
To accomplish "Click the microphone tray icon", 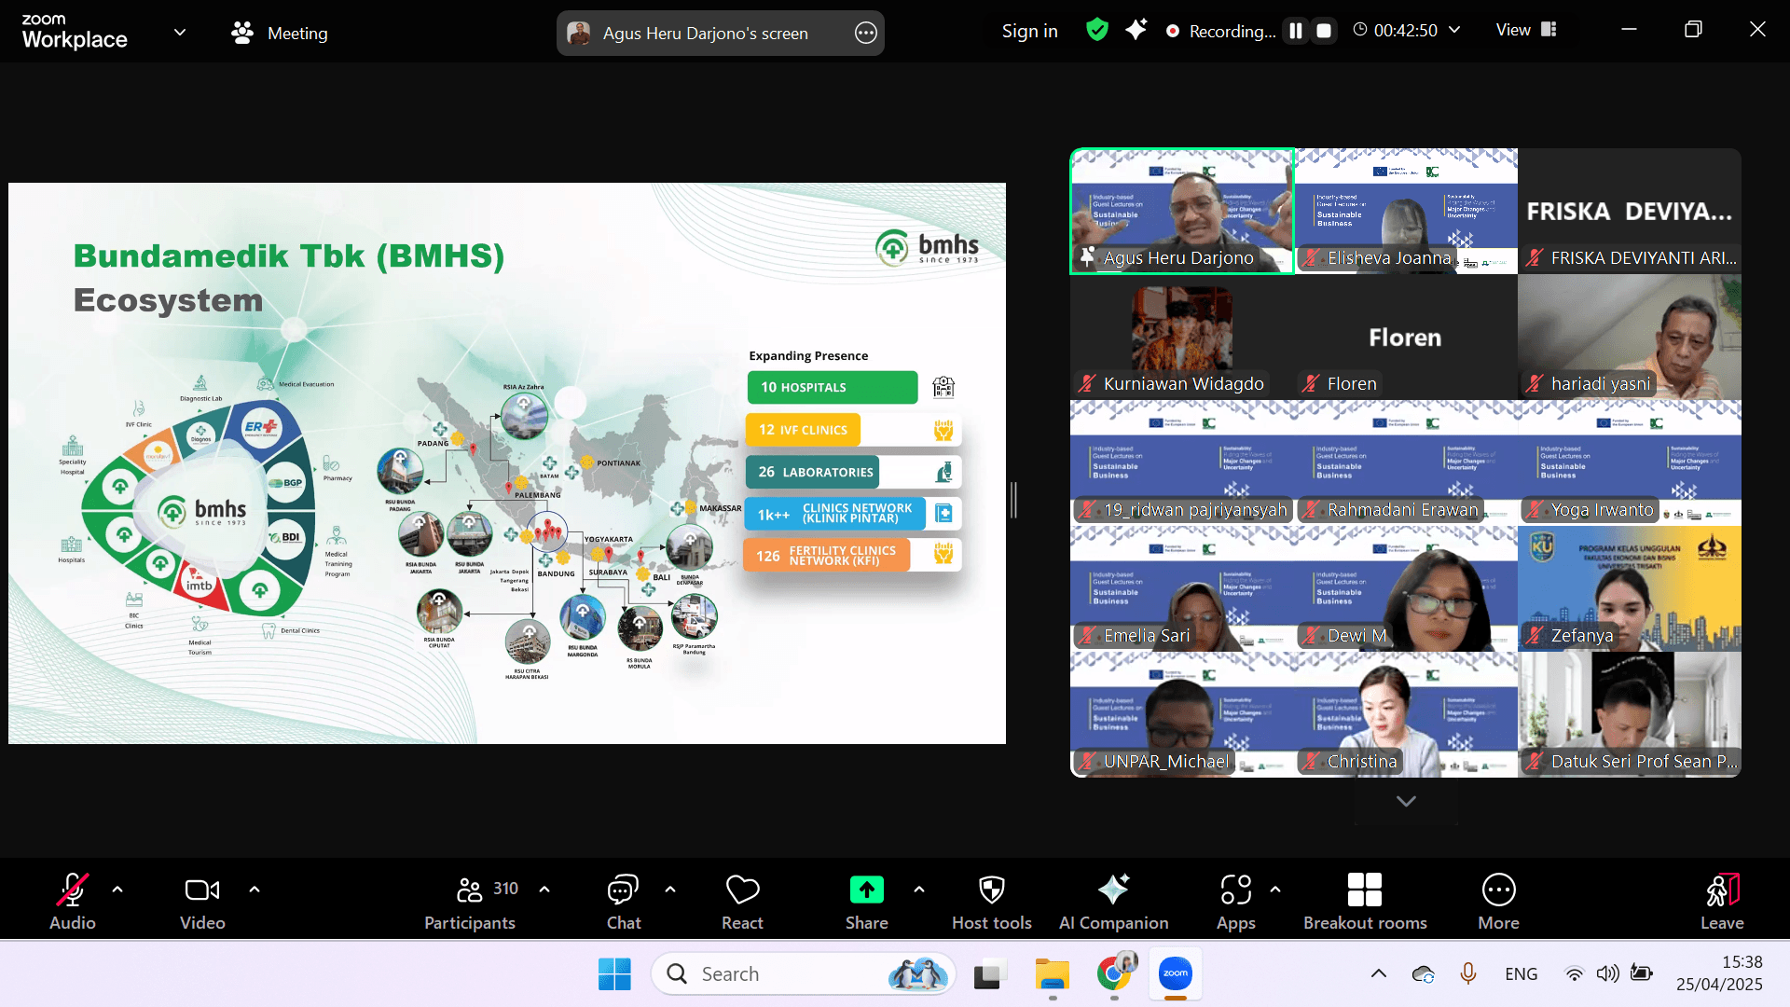I will click(x=1468, y=974).
